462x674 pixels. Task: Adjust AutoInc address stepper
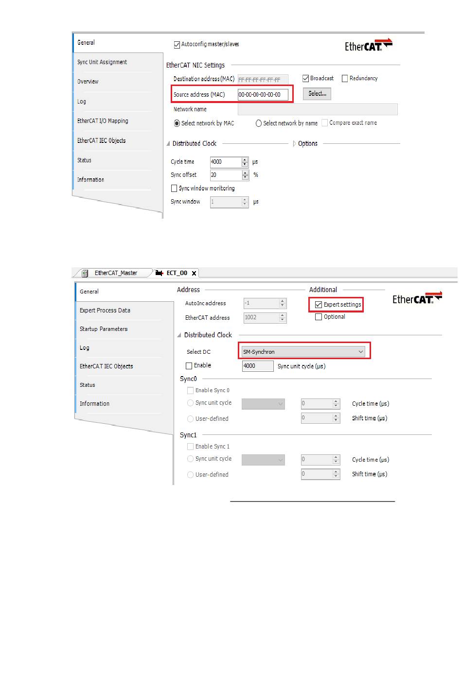(283, 303)
